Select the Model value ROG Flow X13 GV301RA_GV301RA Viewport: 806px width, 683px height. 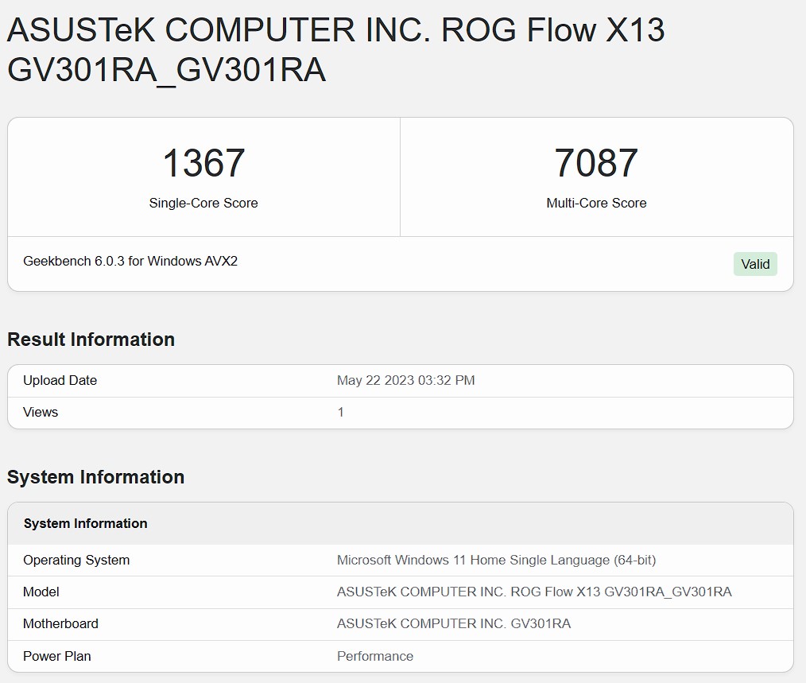pyautogui.click(x=535, y=592)
